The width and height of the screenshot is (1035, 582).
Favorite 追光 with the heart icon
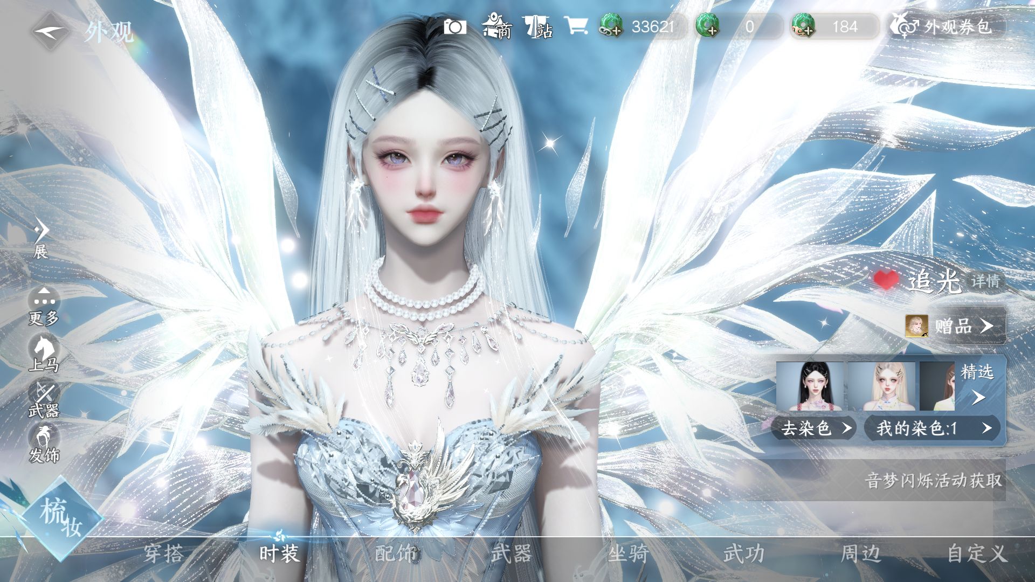click(886, 280)
